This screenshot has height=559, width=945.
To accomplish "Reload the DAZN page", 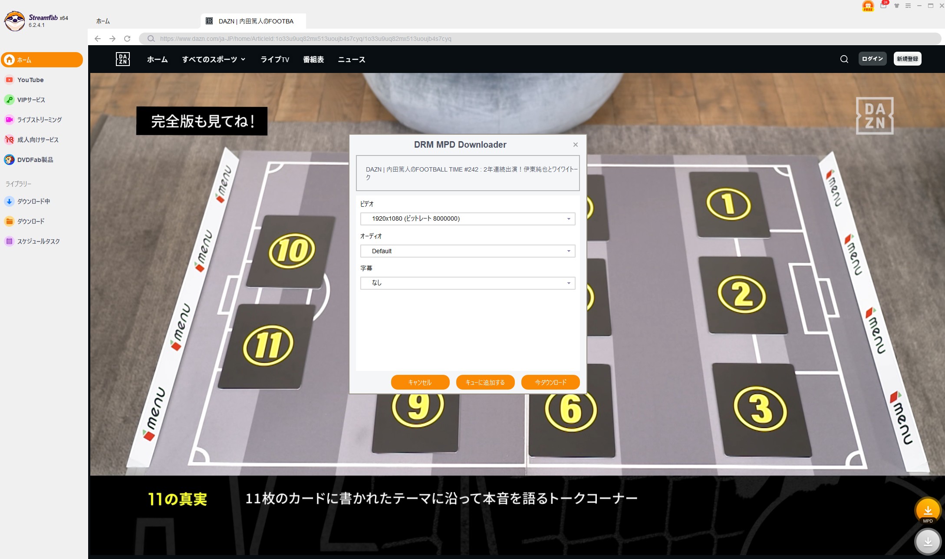I will pos(127,39).
